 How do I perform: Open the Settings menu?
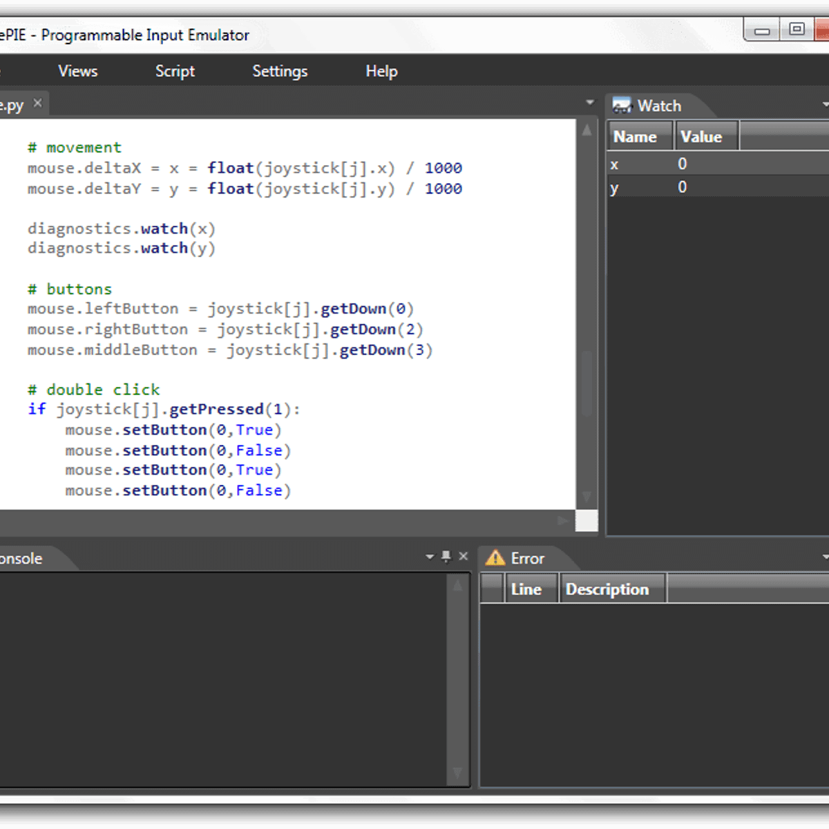pos(280,71)
